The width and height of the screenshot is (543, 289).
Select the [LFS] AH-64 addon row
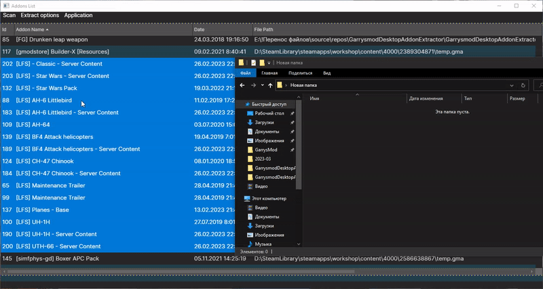[x=117, y=125]
